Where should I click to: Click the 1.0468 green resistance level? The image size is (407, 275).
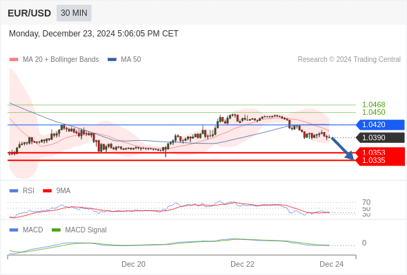coord(374,104)
